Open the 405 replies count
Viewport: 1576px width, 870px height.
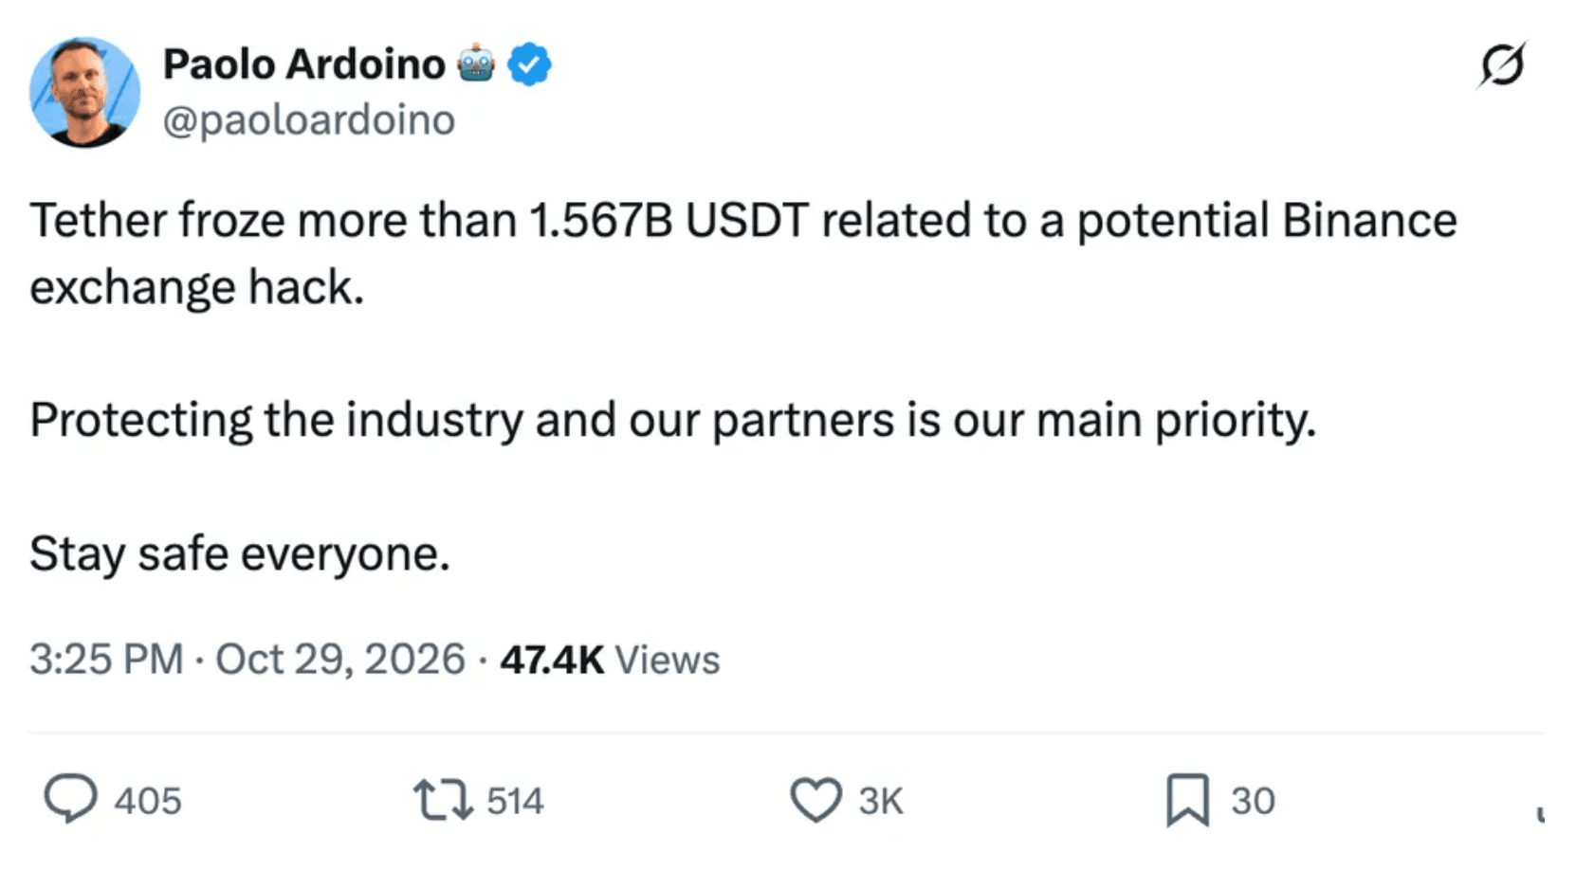[148, 801]
